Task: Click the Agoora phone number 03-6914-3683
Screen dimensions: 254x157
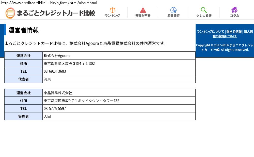Action: (x=55, y=71)
